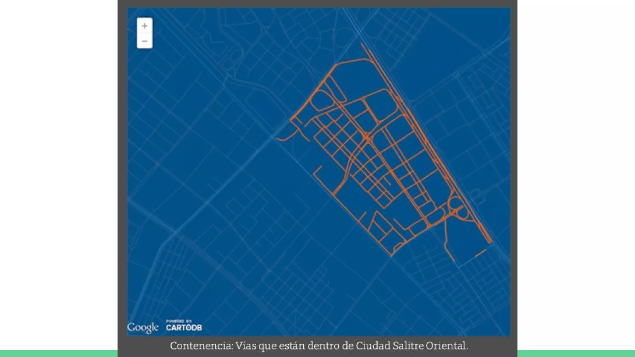The image size is (635, 357).
Task: Open the Google logo link
Action: click(143, 328)
